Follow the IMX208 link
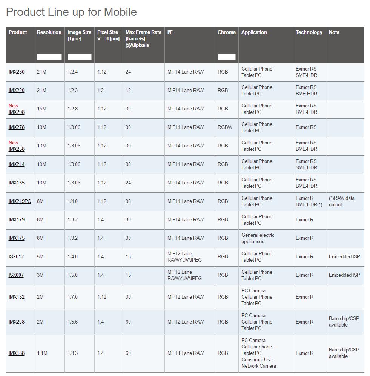Screen dimensions: 370x376 click(x=17, y=322)
